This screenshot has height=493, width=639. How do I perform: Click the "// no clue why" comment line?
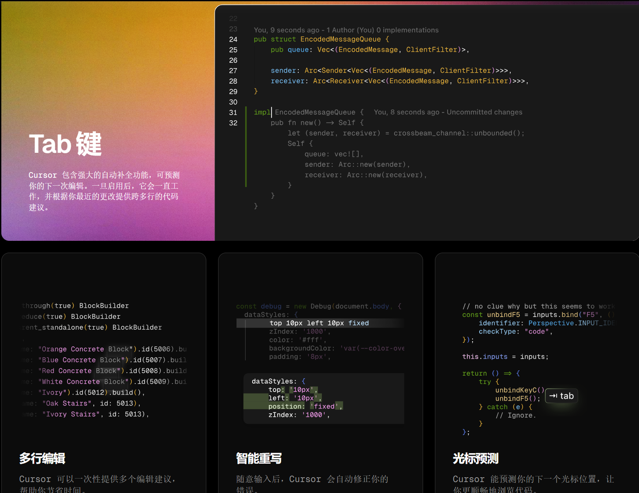[x=539, y=306]
